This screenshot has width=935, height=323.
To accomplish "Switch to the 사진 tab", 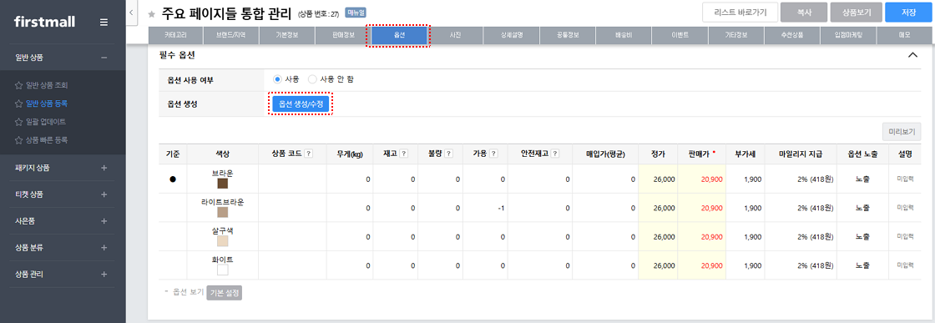I will pos(455,36).
